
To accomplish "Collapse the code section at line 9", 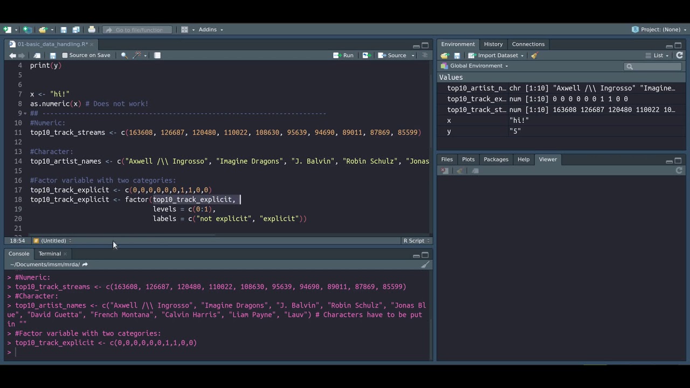I will pyautogui.click(x=25, y=113).
